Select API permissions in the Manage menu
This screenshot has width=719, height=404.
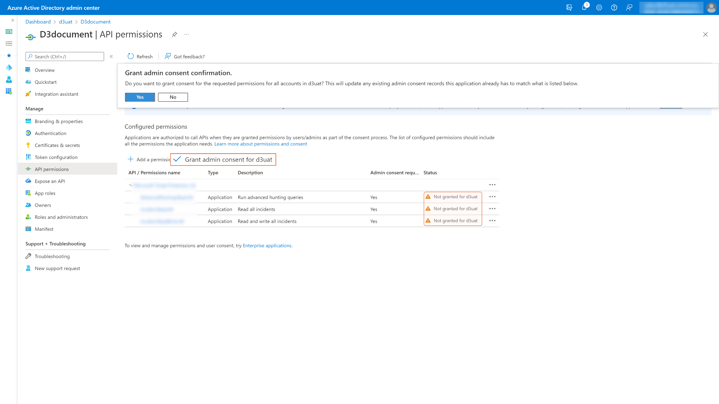point(52,169)
